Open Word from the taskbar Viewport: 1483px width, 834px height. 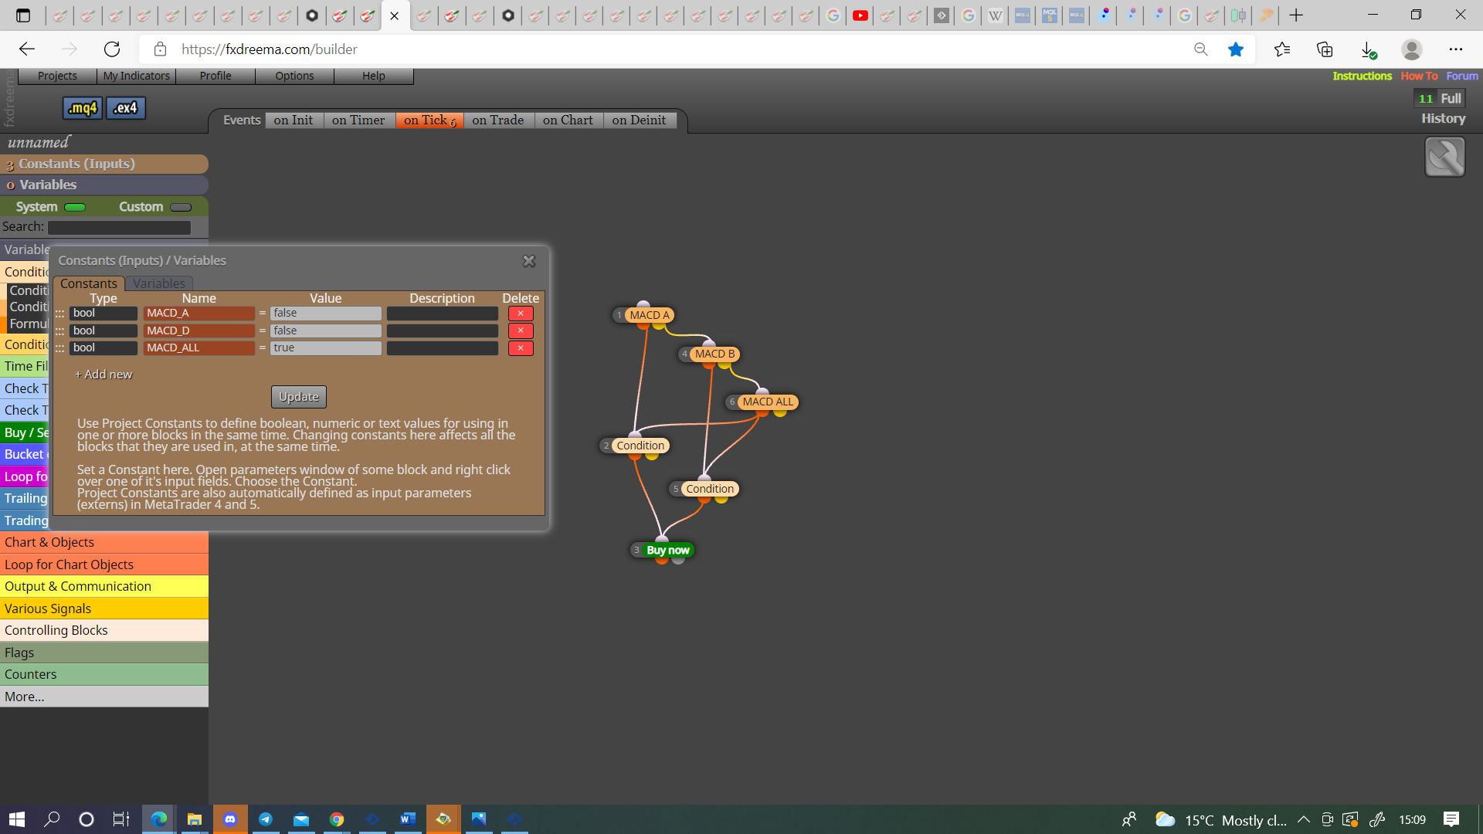pyautogui.click(x=408, y=819)
